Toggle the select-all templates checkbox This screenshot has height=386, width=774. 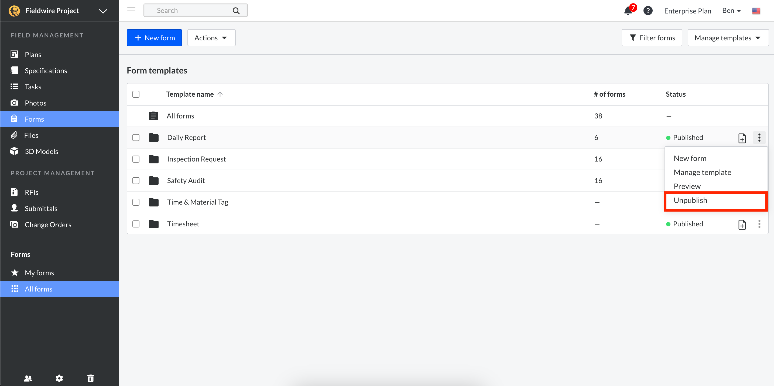tap(136, 94)
